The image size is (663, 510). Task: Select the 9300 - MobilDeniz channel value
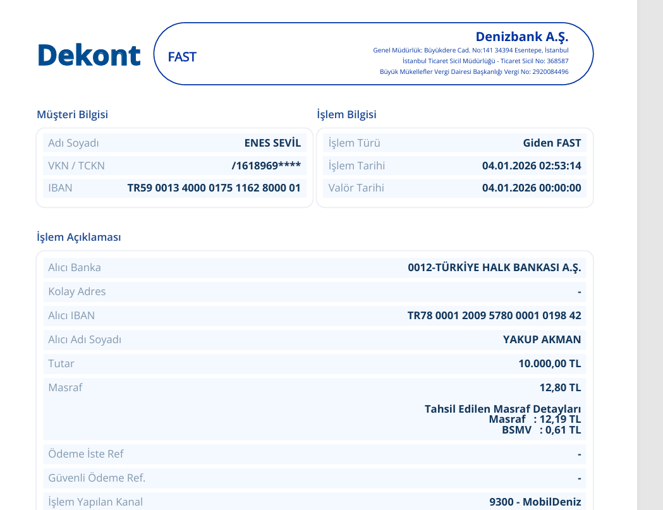click(535, 502)
